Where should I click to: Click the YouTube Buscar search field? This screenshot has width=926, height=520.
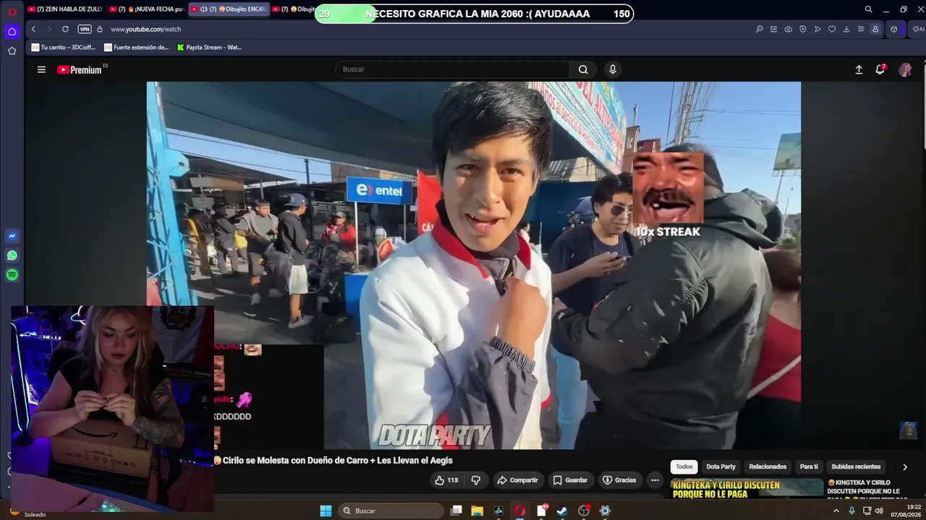tap(452, 69)
